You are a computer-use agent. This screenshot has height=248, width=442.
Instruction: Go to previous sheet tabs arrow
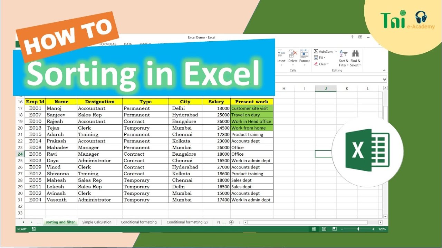point(23,222)
